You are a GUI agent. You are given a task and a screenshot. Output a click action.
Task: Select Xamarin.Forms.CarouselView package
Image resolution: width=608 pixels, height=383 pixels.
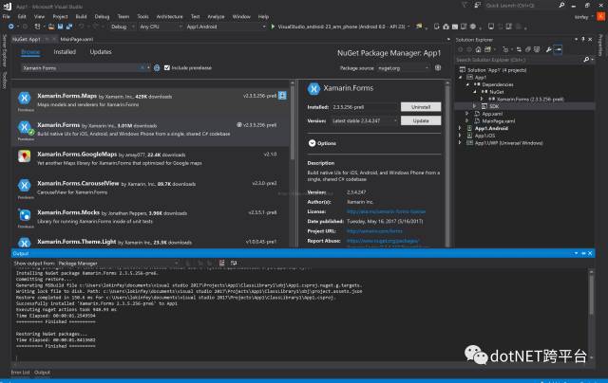(151, 188)
